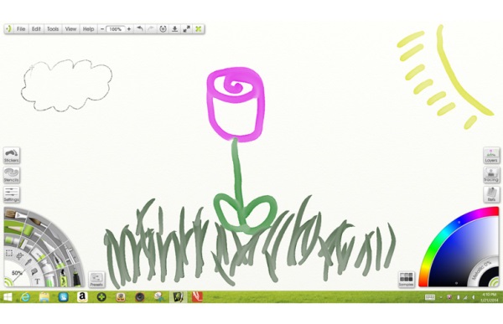Image resolution: width=503 pixels, height=324 pixels.
Task: Collapse the menu bar with green pod button
Action: click(8, 28)
